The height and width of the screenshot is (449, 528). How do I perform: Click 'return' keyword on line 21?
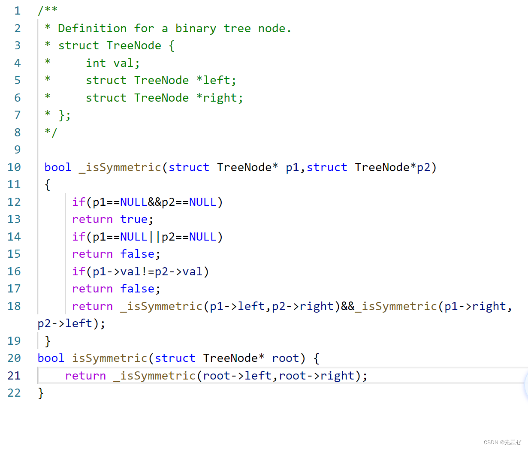pos(85,376)
